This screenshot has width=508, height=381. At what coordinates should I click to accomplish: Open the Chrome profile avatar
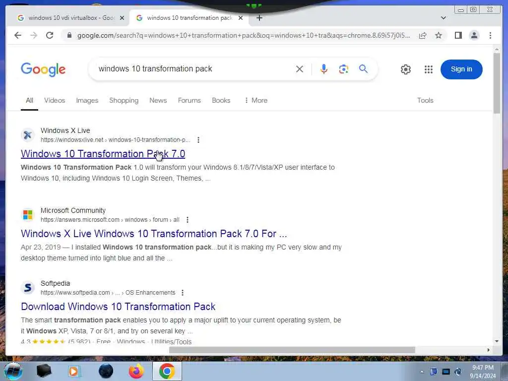(x=474, y=35)
